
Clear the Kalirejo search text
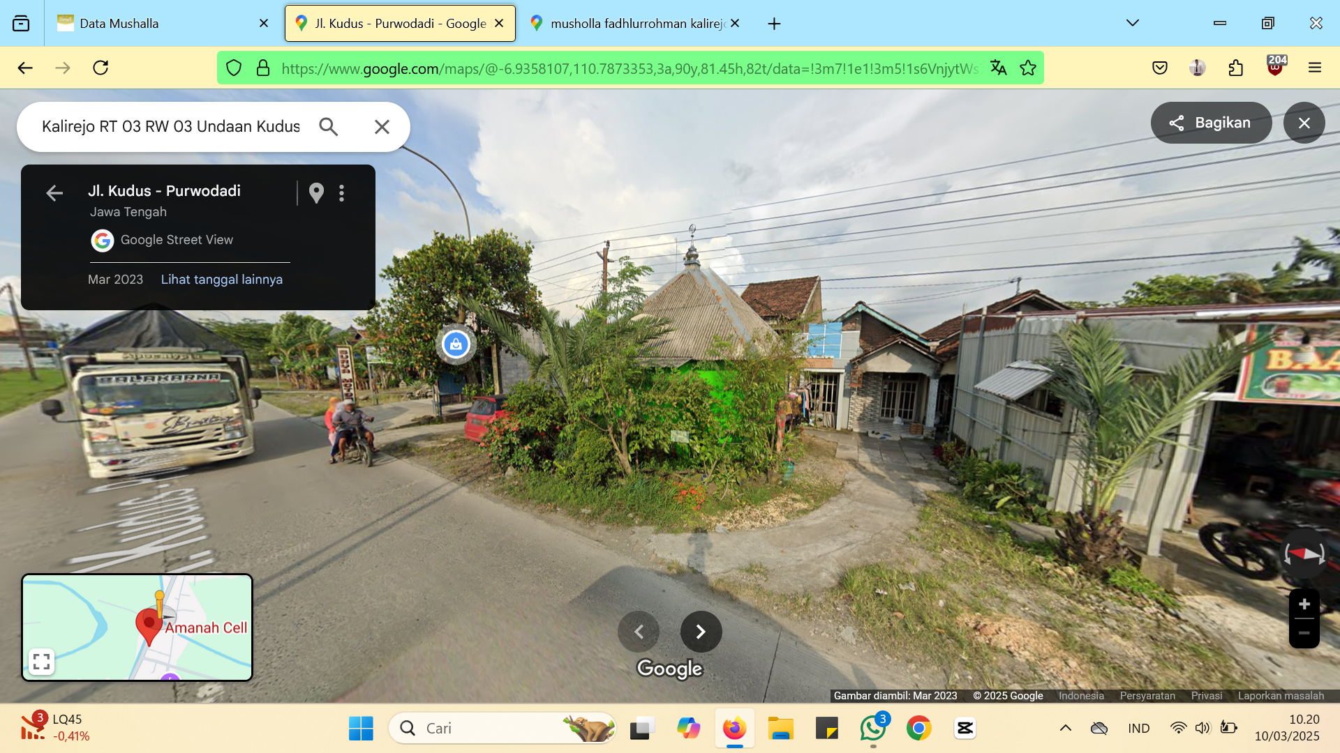click(382, 127)
